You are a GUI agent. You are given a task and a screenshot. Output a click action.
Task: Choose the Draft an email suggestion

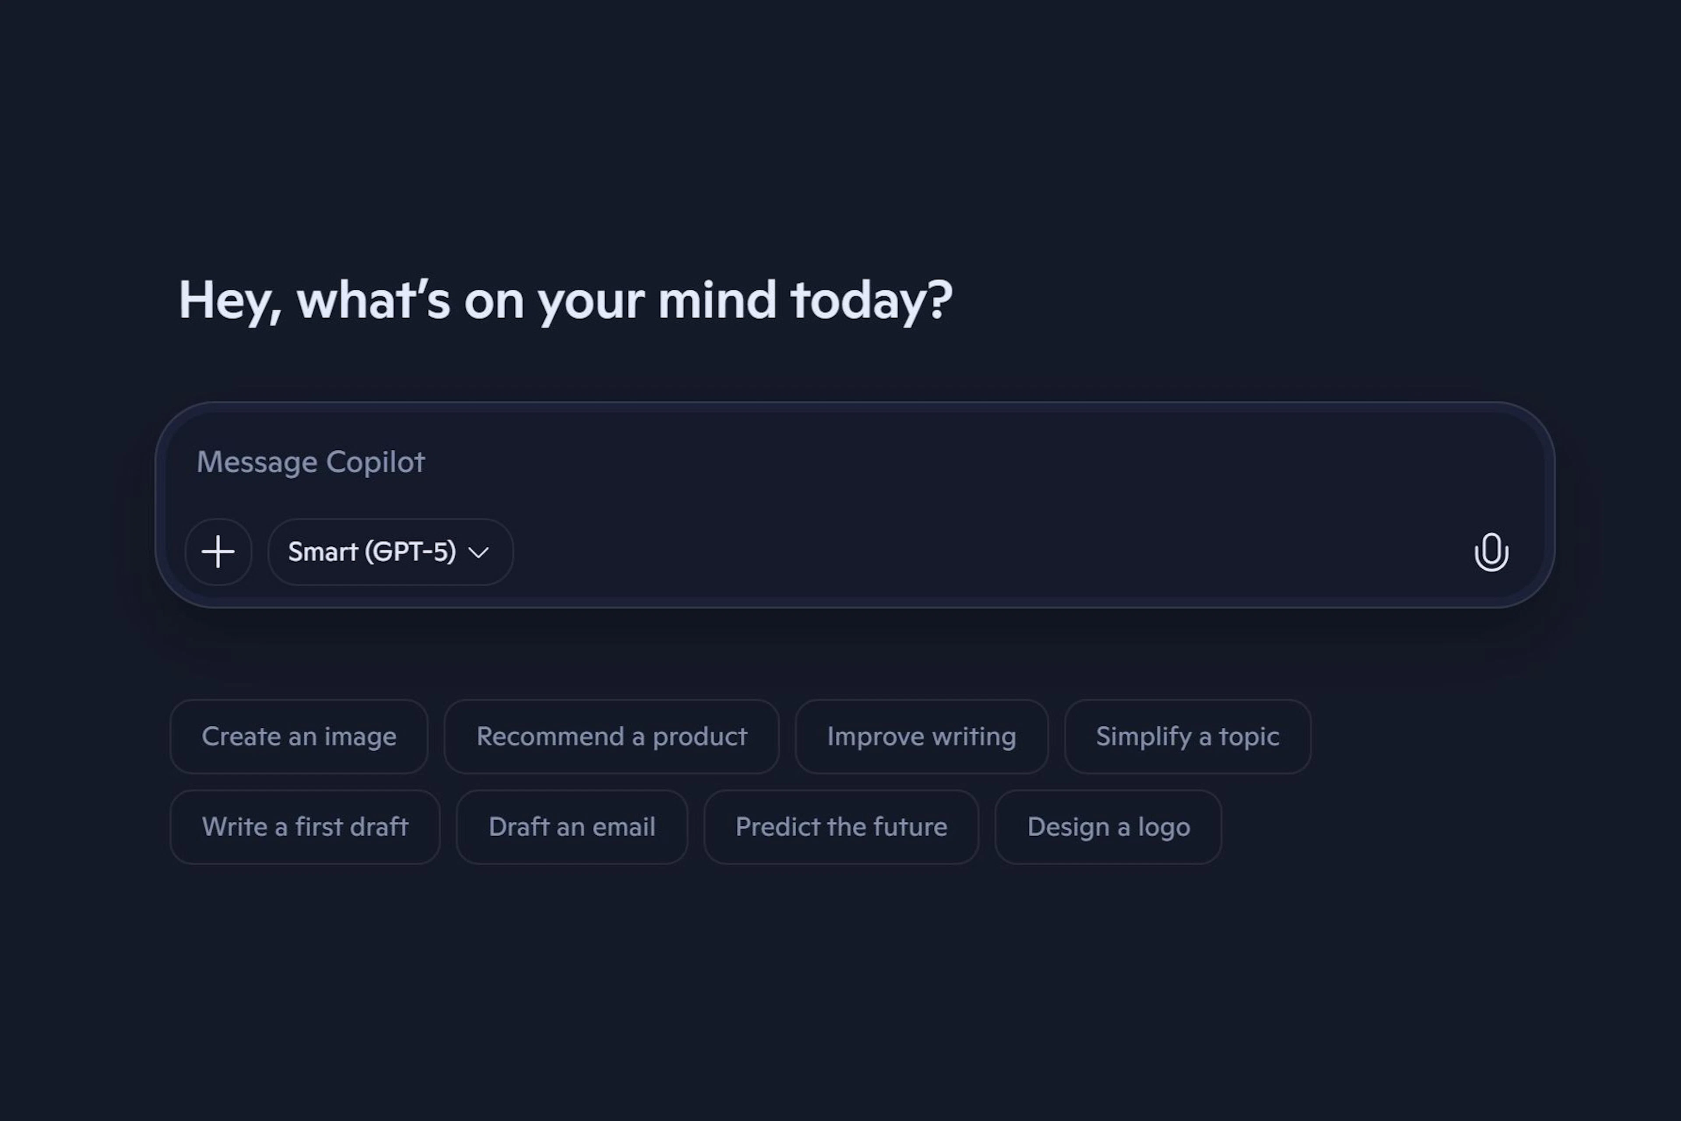coord(572,827)
